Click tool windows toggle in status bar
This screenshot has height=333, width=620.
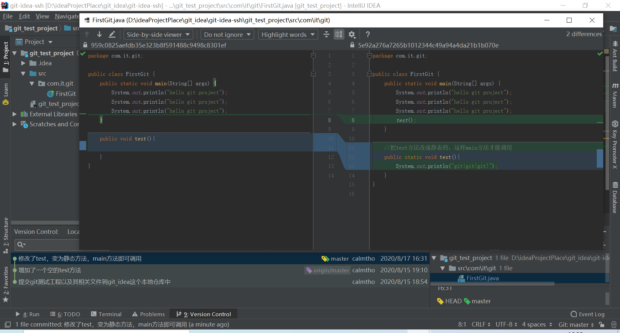pos(8,324)
